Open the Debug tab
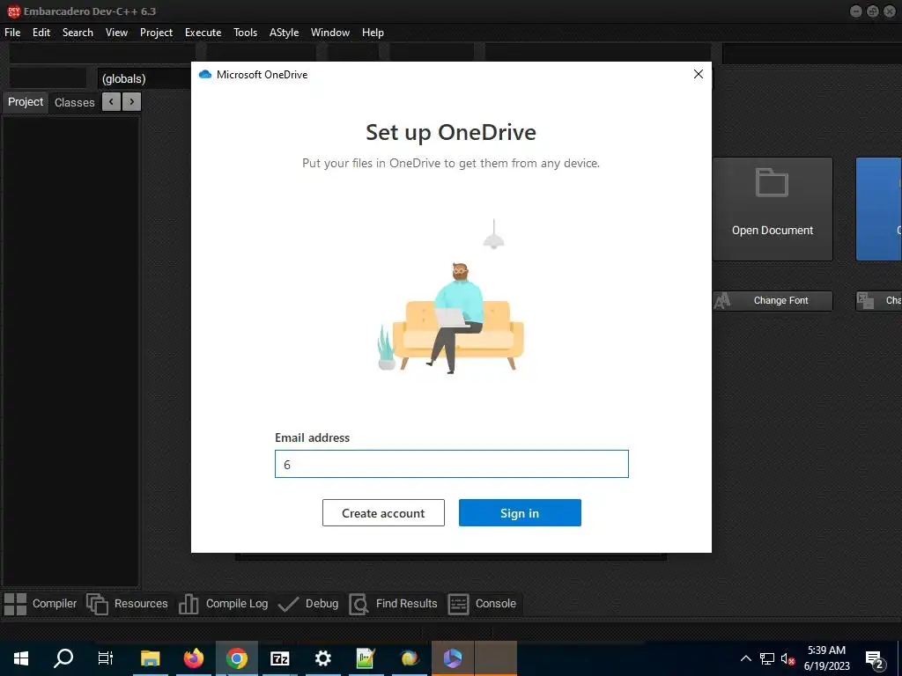Image resolution: width=902 pixels, height=676 pixels. [x=308, y=604]
